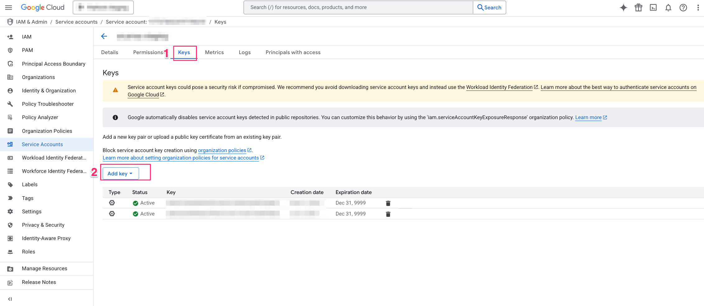
Task: Open Identity-Aware Proxy in sidebar
Action: click(x=47, y=238)
